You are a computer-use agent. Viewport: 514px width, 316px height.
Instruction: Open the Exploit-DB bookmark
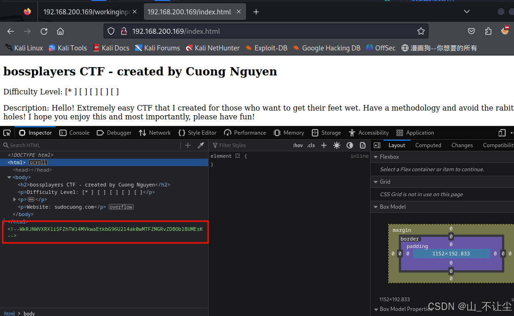click(266, 48)
